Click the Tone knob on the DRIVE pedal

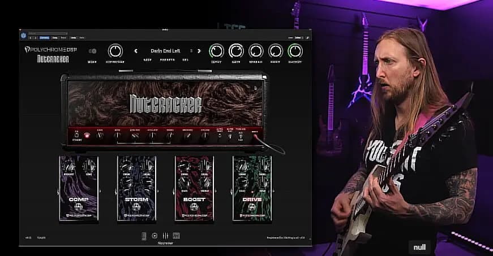263,183
